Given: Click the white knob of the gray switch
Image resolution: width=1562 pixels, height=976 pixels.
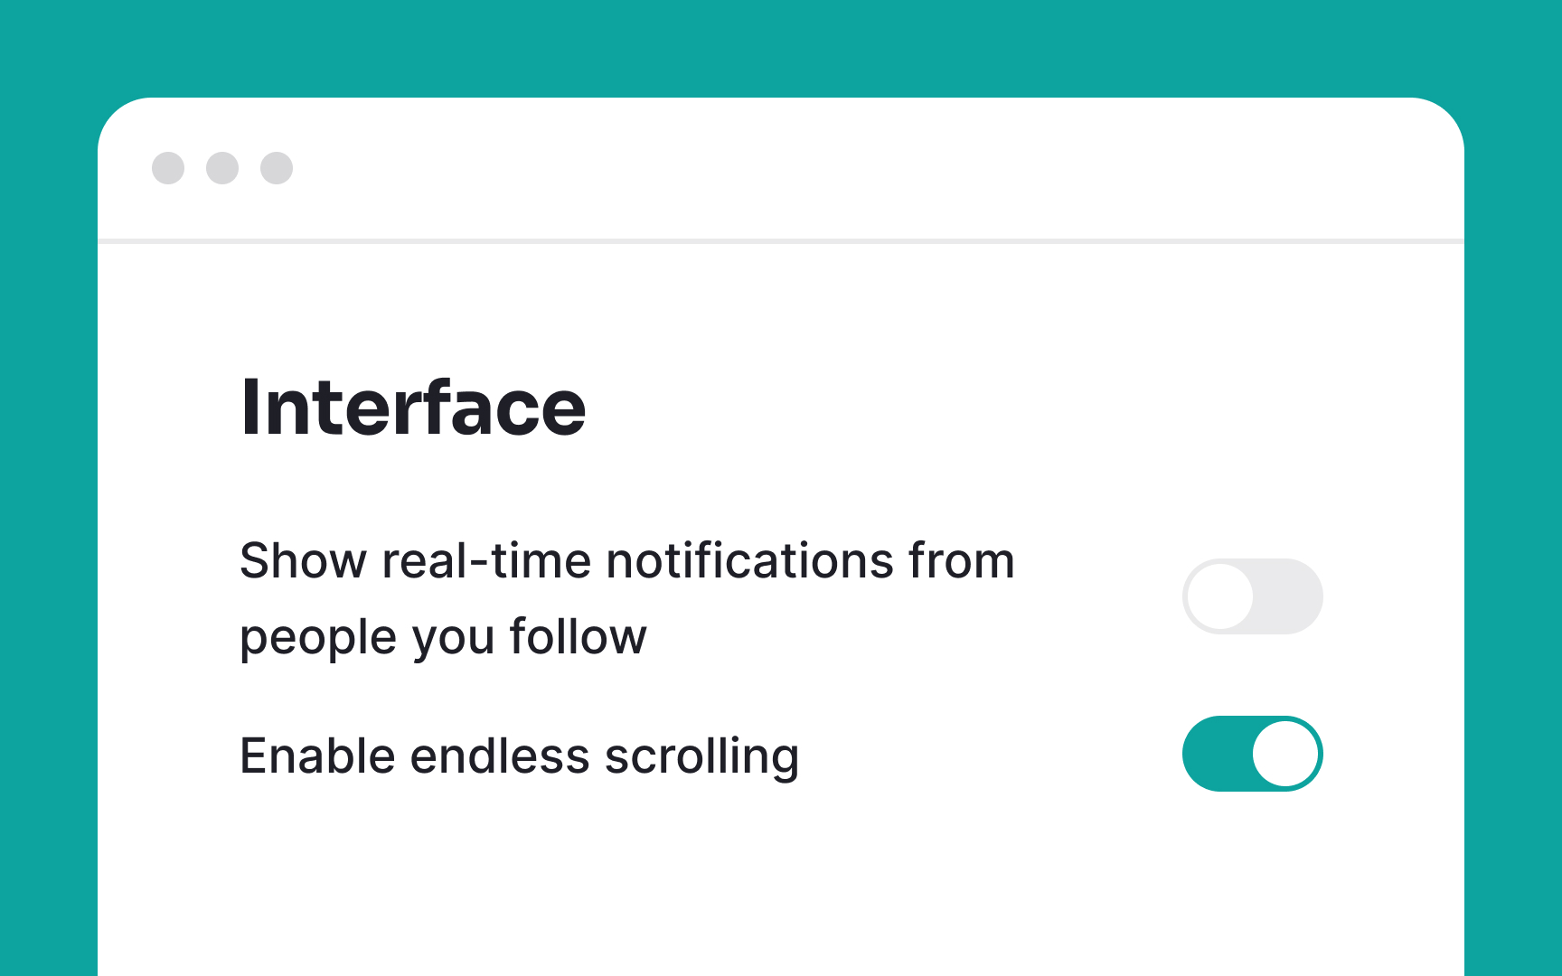Looking at the screenshot, I should [x=1220, y=596].
